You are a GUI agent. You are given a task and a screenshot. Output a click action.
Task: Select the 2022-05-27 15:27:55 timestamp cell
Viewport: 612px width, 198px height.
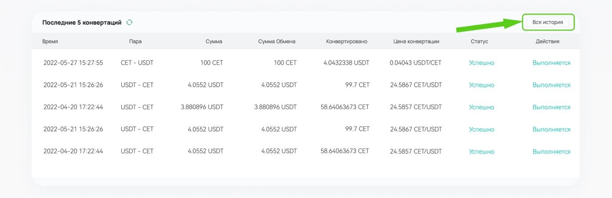tap(73, 63)
